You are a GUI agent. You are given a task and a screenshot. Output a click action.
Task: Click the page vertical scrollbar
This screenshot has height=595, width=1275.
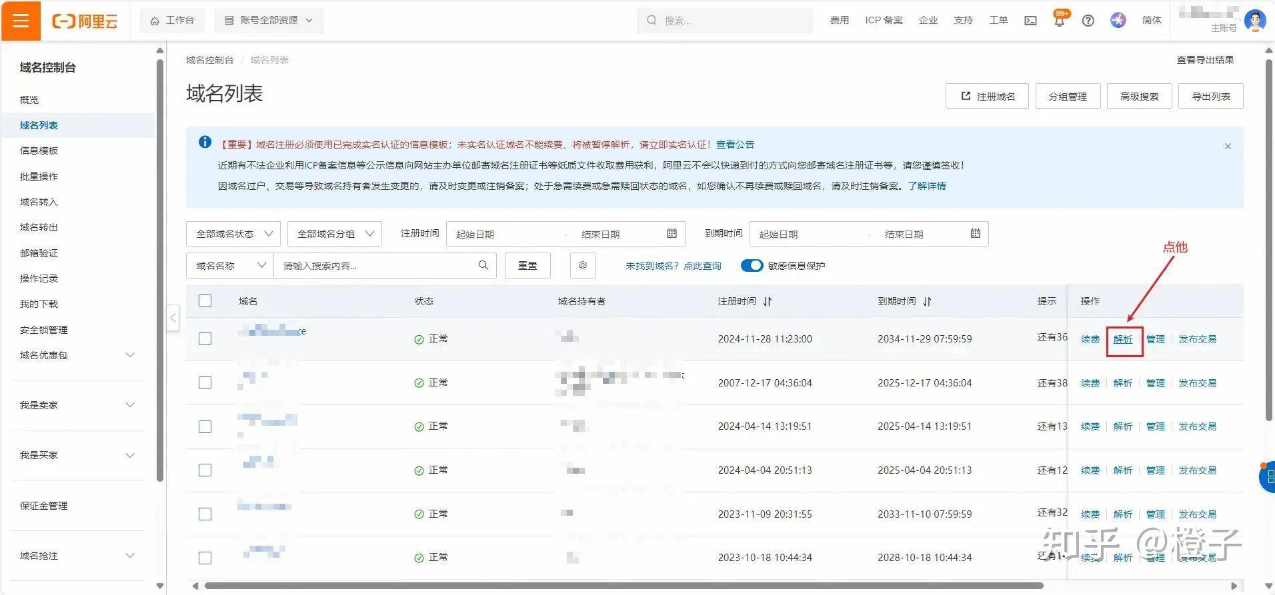coord(1269,240)
